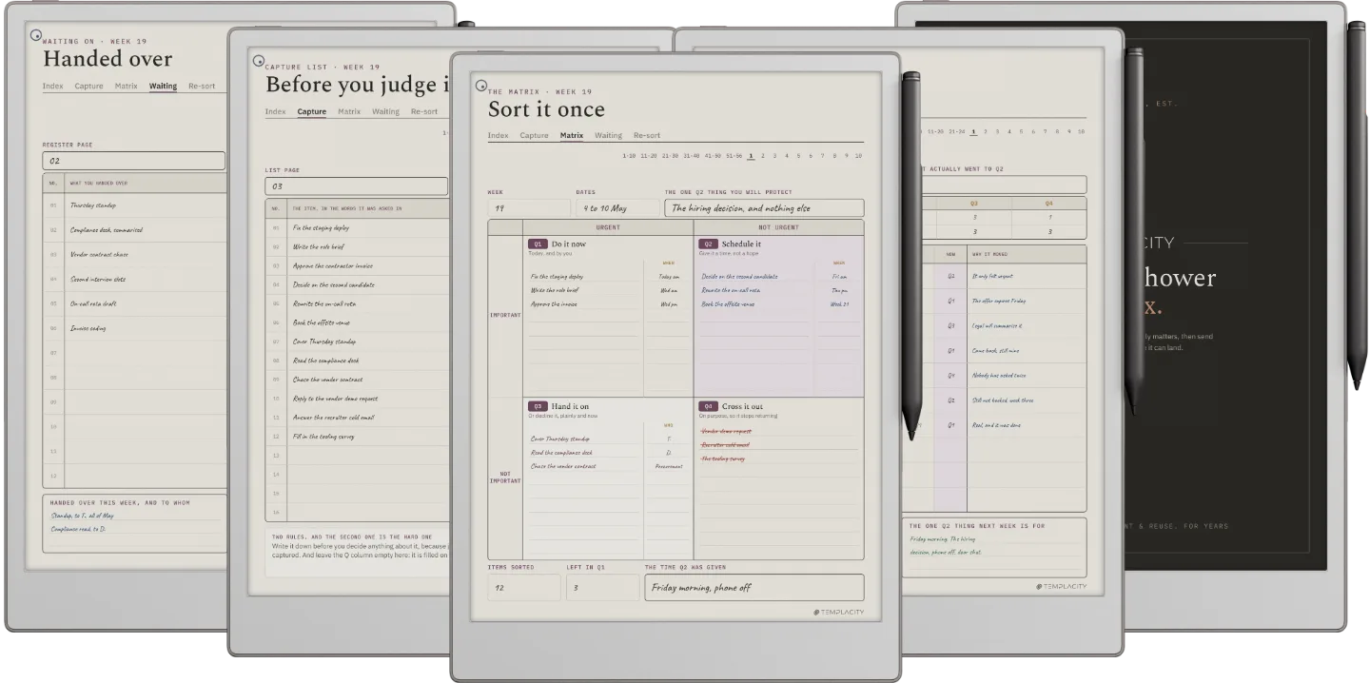Click 'Read the compliance deck' in Q3
This screenshot has width=1370, height=683.
coord(561,453)
